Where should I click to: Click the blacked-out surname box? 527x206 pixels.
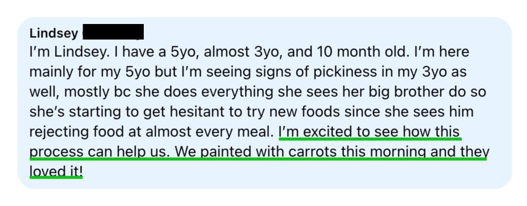pos(113,32)
